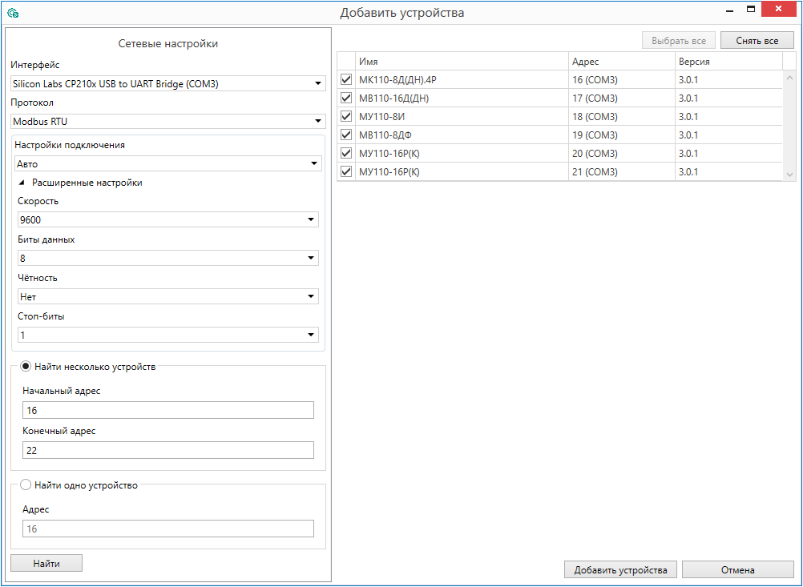Click the 'Начальный адрес' input field

(168, 411)
